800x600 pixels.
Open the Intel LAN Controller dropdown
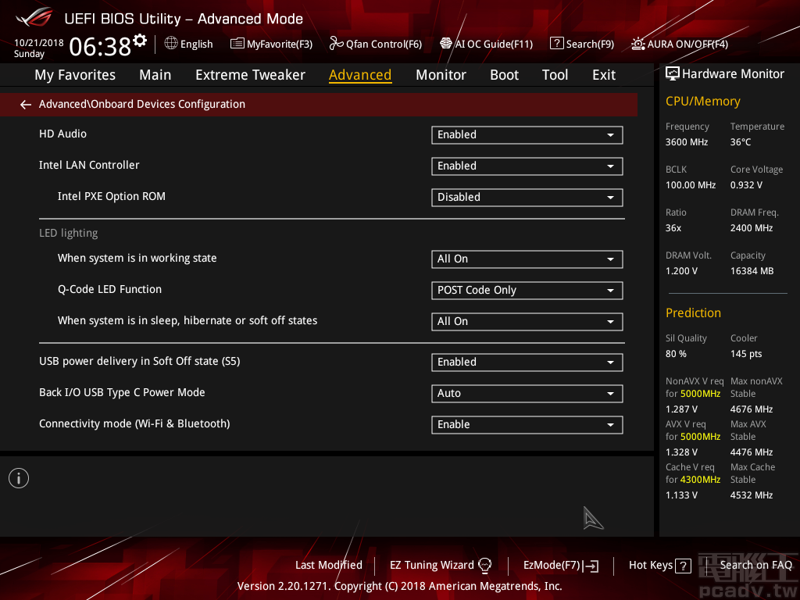(x=527, y=166)
